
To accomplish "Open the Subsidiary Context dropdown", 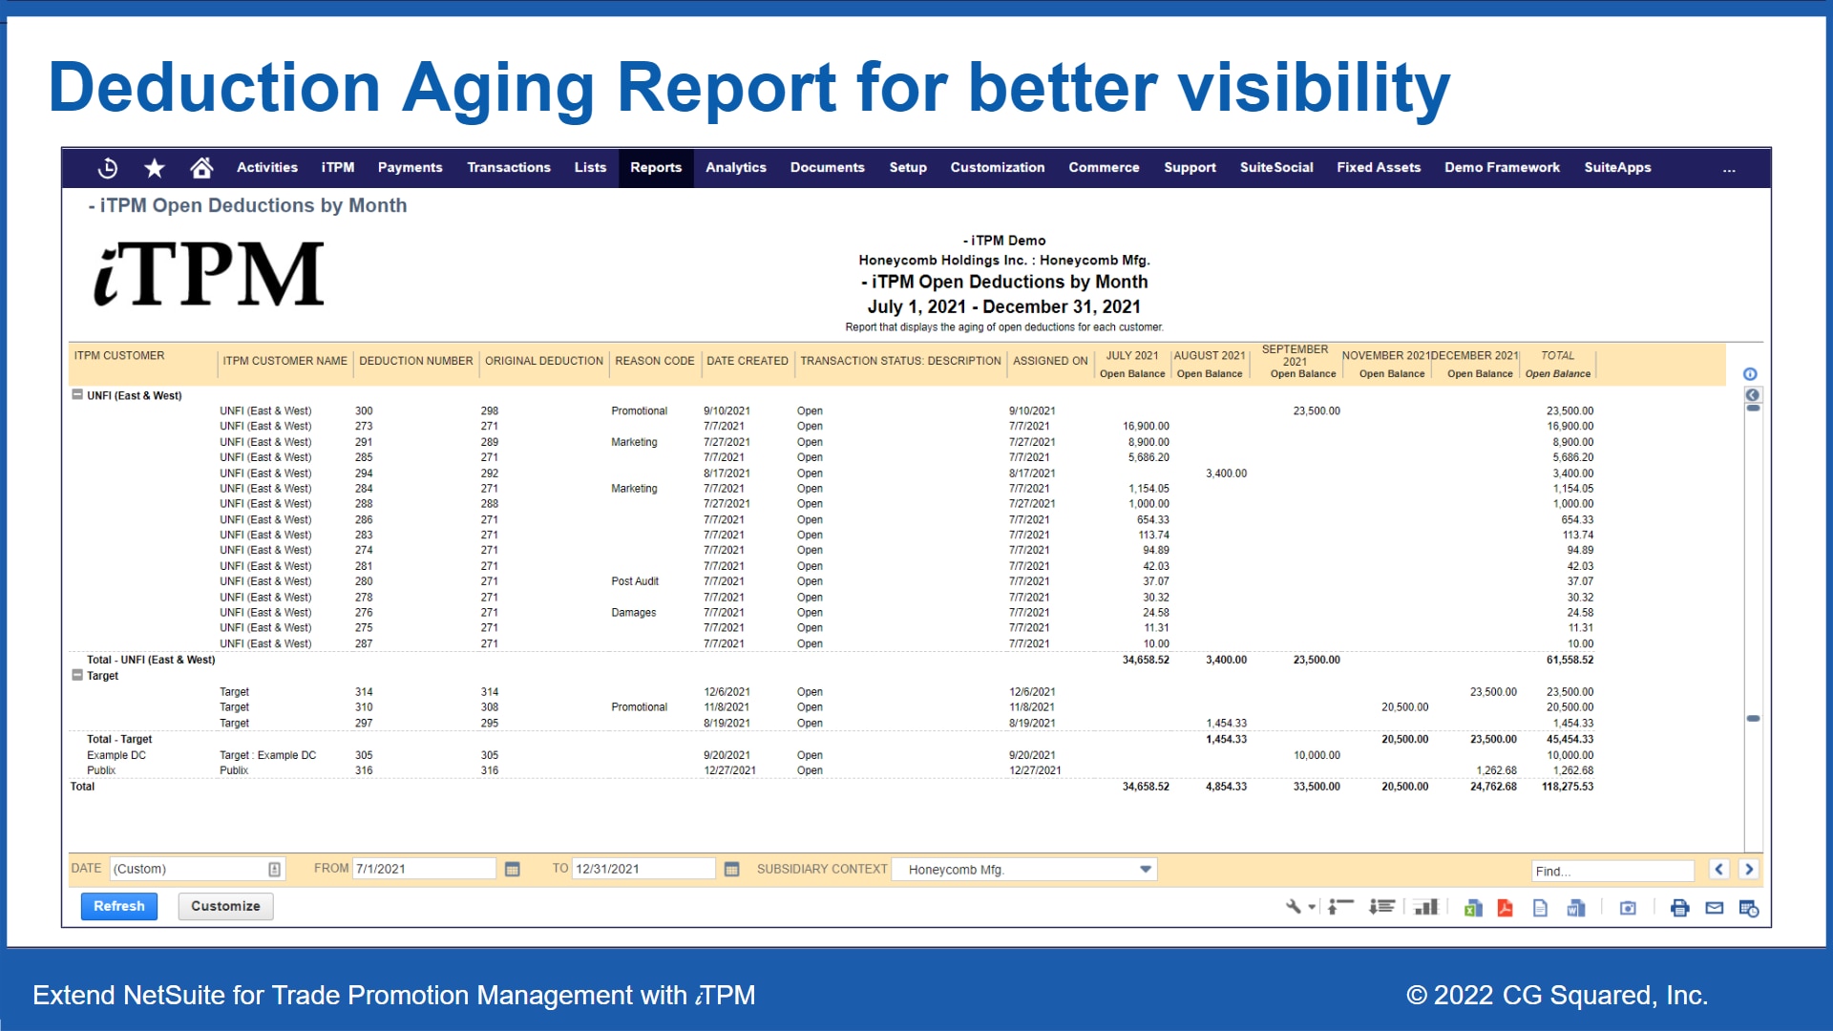I will click(x=1145, y=869).
